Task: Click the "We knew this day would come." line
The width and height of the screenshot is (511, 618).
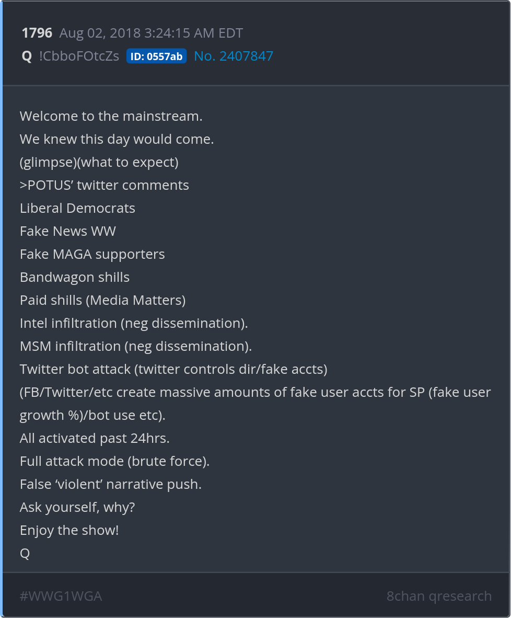Action: (117, 139)
